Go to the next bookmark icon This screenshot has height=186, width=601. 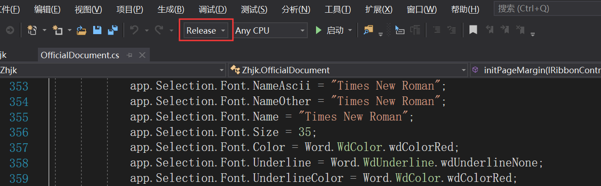505,30
